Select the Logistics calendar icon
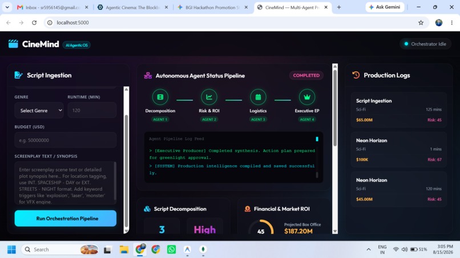460x258 pixels. point(258,97)
